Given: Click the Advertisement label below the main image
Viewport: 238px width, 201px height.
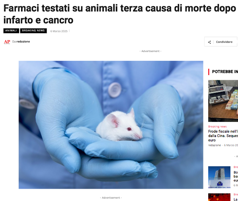Looking at the screenshot, I should tap(111, 198).
